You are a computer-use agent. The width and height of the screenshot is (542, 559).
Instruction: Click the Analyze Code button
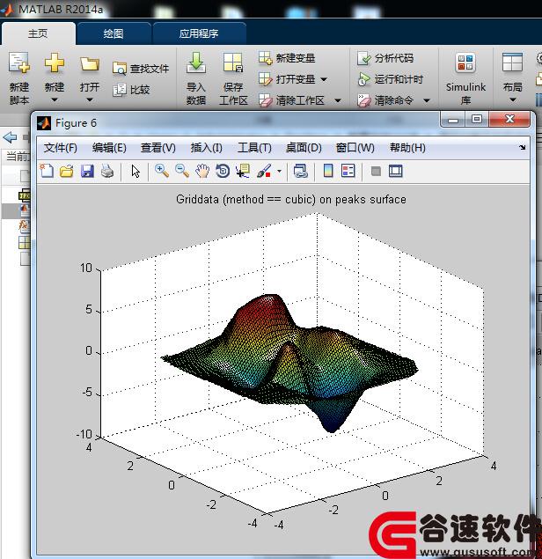[x=385, y=58]
